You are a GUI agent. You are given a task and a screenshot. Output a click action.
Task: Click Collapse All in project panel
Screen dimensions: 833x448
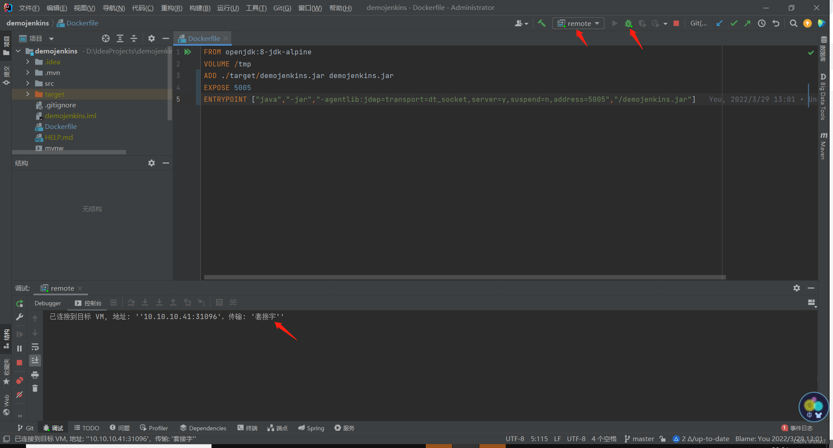click(134, 38)
